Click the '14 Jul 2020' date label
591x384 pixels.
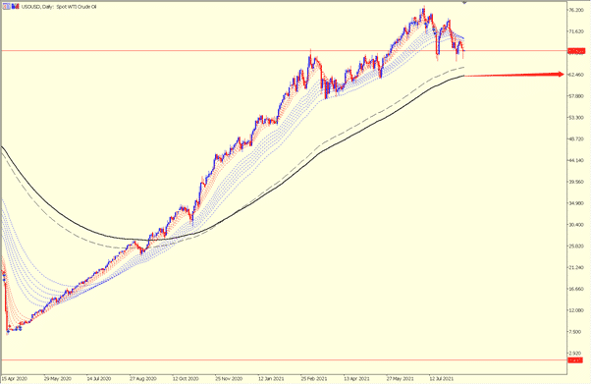click(x=99, y=378)
